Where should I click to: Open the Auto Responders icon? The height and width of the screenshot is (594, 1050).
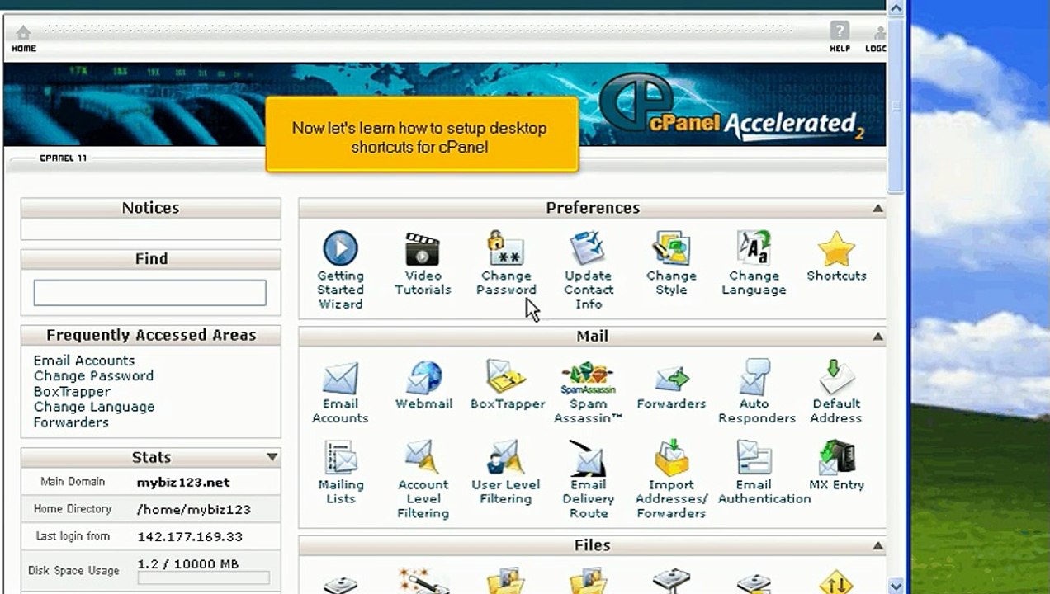pos(755,377)
